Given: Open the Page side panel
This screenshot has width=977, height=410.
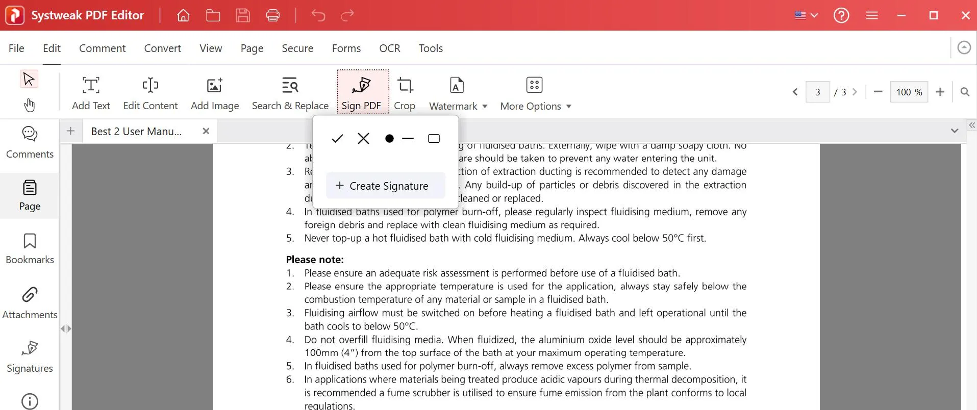Looking at the screenshot, I should click(30, 196).
